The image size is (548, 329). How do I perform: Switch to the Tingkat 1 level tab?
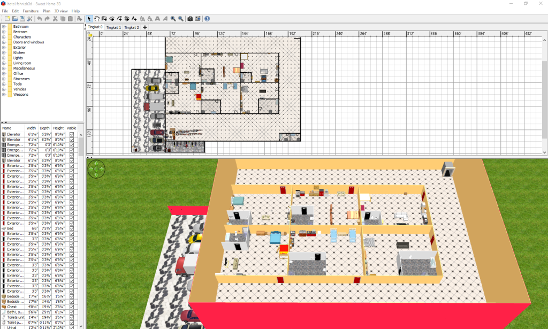(x=113, y=27)
